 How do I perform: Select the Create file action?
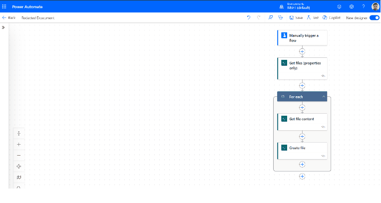[x=302, y=151]
